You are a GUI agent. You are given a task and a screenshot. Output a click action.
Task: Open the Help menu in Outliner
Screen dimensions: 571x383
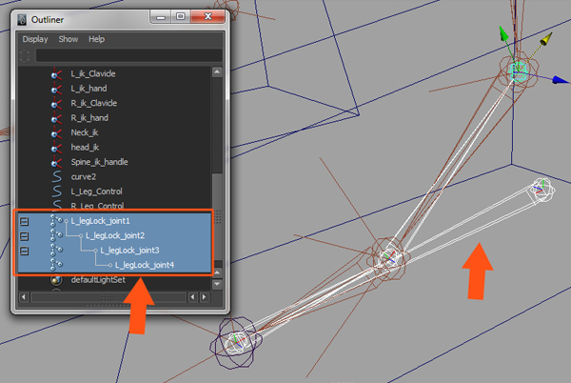point(96,39)
